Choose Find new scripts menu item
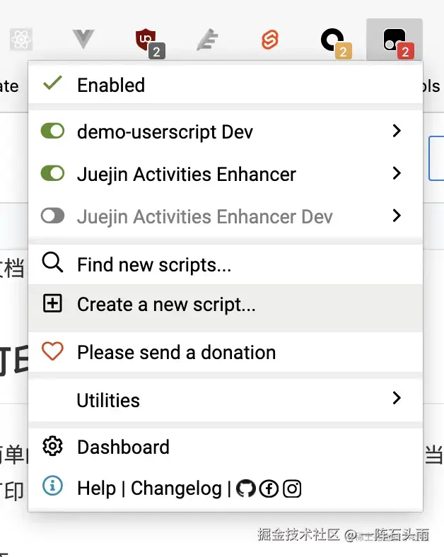 pos(154,265)
